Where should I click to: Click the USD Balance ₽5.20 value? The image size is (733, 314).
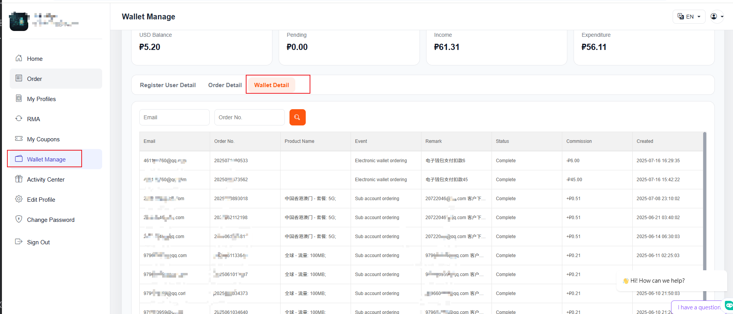(150, 47)
